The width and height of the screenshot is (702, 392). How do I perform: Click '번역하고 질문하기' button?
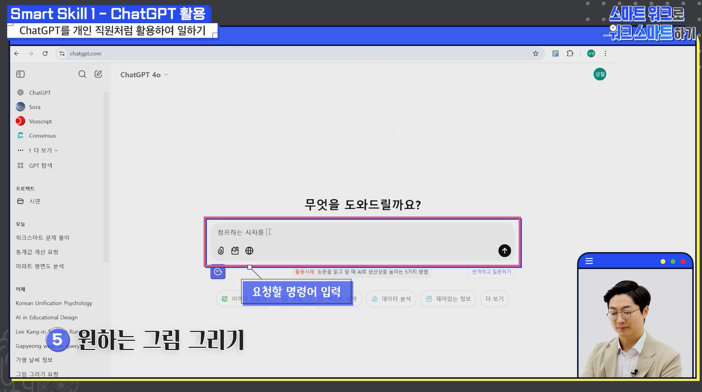[x=491, y=272]
